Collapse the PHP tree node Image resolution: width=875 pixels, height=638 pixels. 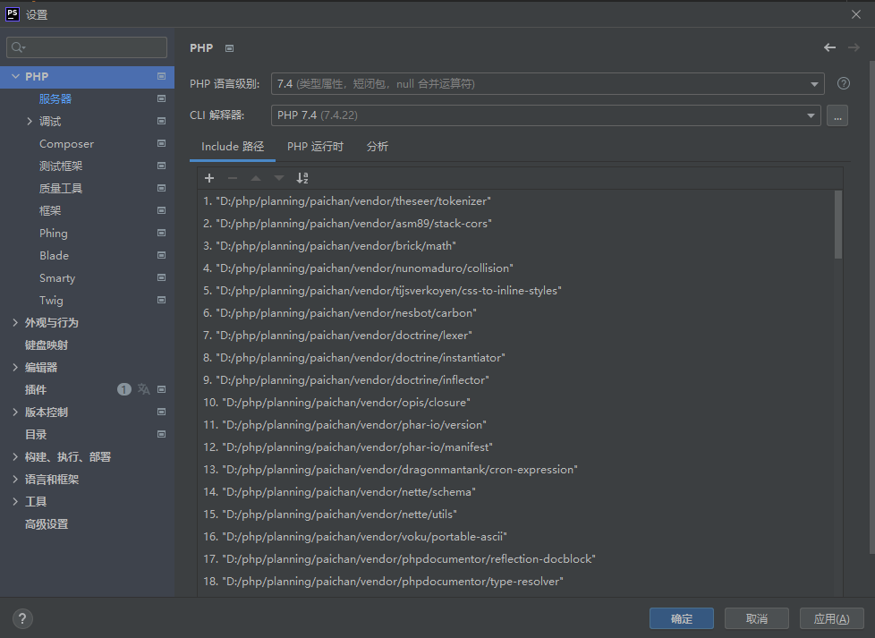click(x=15, y=76)
